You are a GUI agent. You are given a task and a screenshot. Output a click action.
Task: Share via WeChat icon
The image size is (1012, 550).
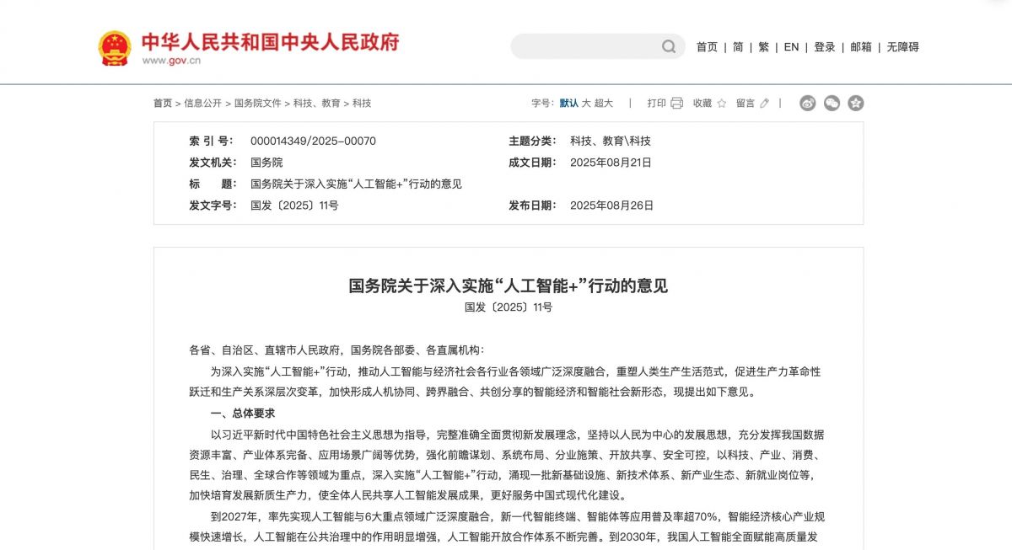(x=832, y=104)
